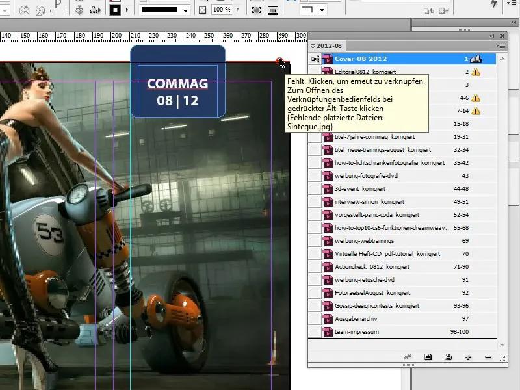The height and width of the screenshot is (390, 520).
Task: Select the how-to-top10-cs6-funktionen-dreamweaver document
Action: click(402, 228)
